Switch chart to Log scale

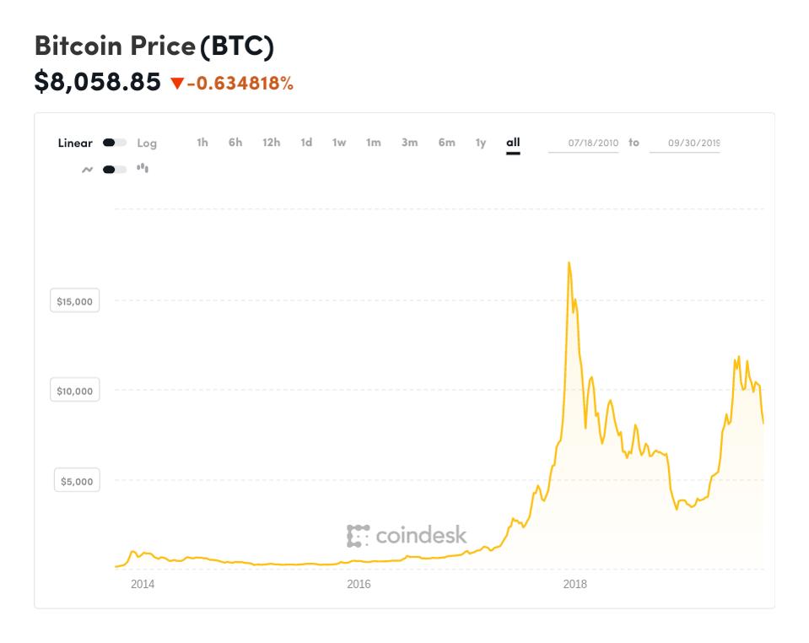(x=147, y=143)
